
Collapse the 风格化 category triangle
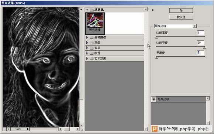[87, 10]
